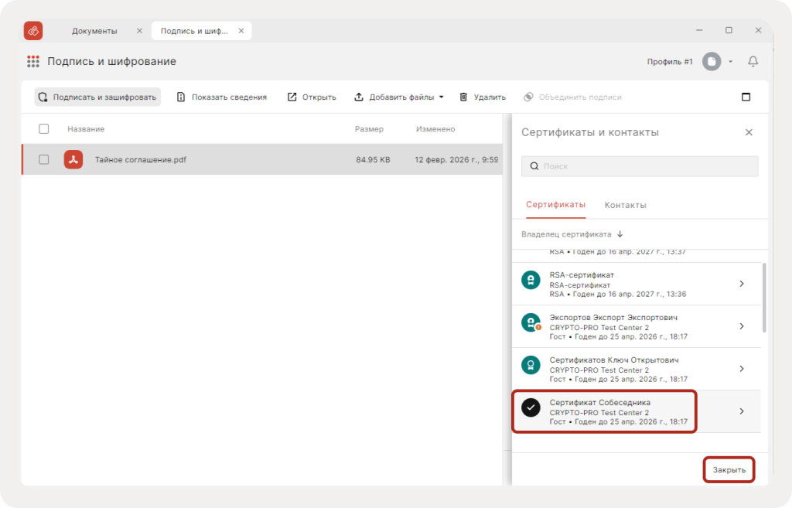This screenshot has height=508, width=792.
Task: Toggle sort by Владелец сертификата
Action: click(572, 234)
